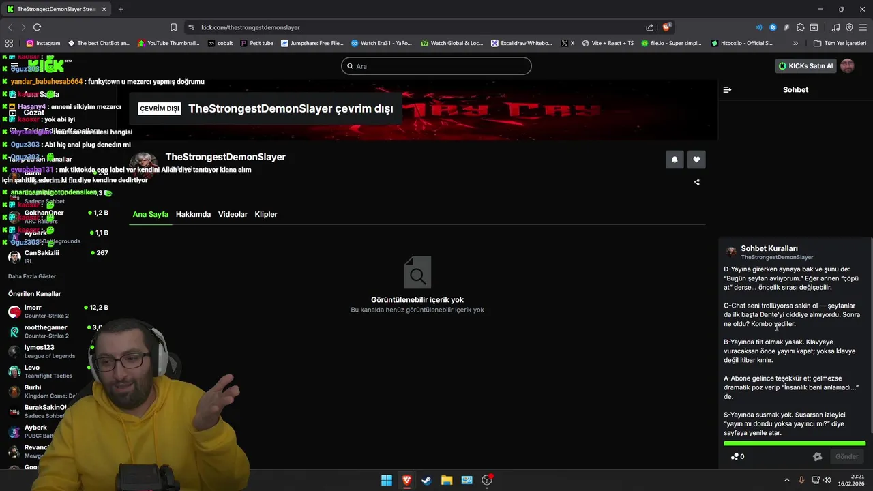873x491 pixels.
Task: Click TheStrongestDemonSlayer channel avatar
Action: [x=144, y=166]
